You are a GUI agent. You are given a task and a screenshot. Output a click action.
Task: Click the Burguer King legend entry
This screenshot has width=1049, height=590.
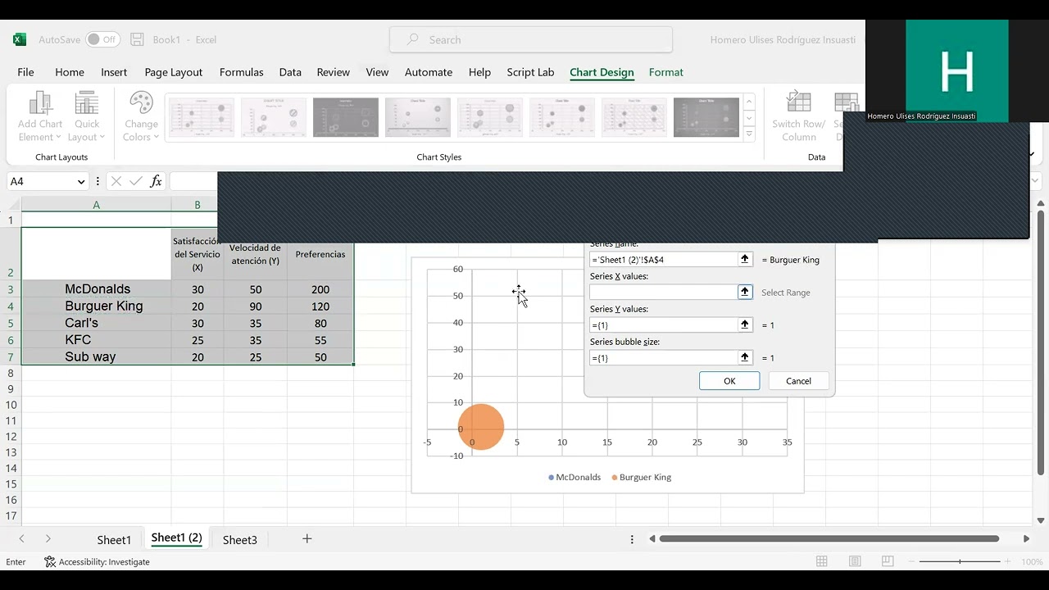click(x=642, y=477)
